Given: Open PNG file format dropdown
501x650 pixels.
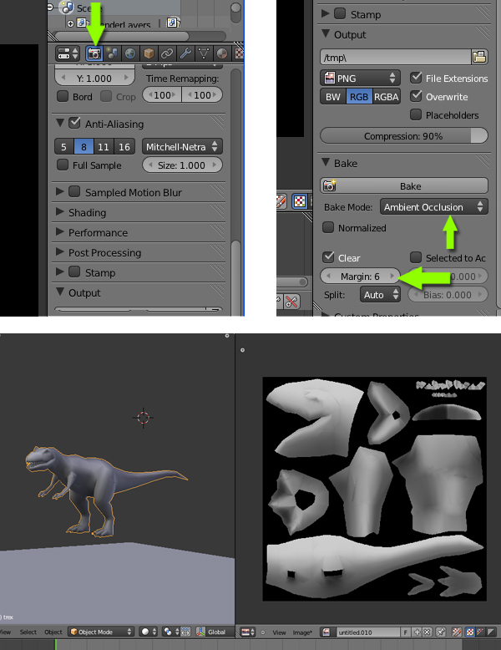Looking at the screenshot, I should 360,78.
